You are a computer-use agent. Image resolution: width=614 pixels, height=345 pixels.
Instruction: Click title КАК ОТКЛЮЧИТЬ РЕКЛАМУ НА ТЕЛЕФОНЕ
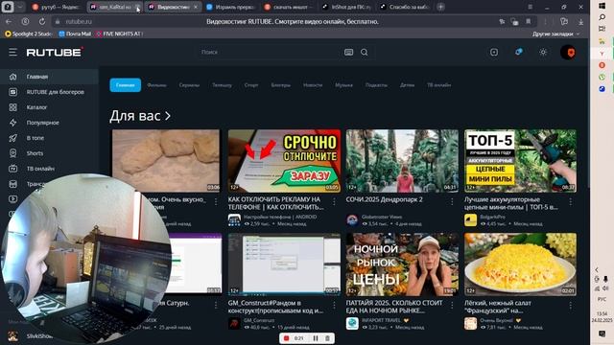(275, 203)
